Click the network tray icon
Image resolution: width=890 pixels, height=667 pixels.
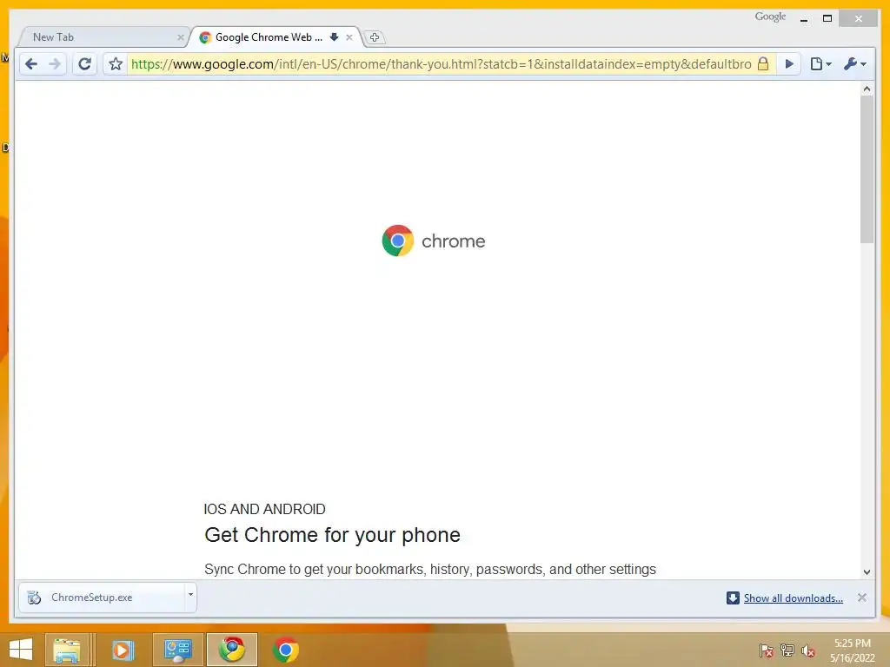click(787, 650)
